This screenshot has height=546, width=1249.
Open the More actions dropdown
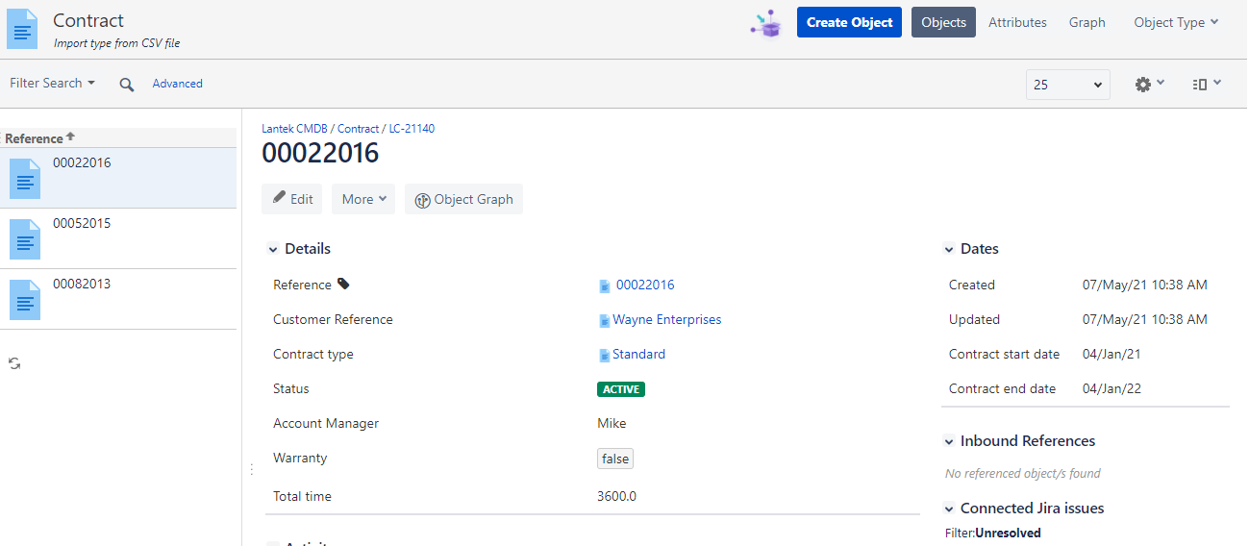pyautogui.click(x=363, y=199)
